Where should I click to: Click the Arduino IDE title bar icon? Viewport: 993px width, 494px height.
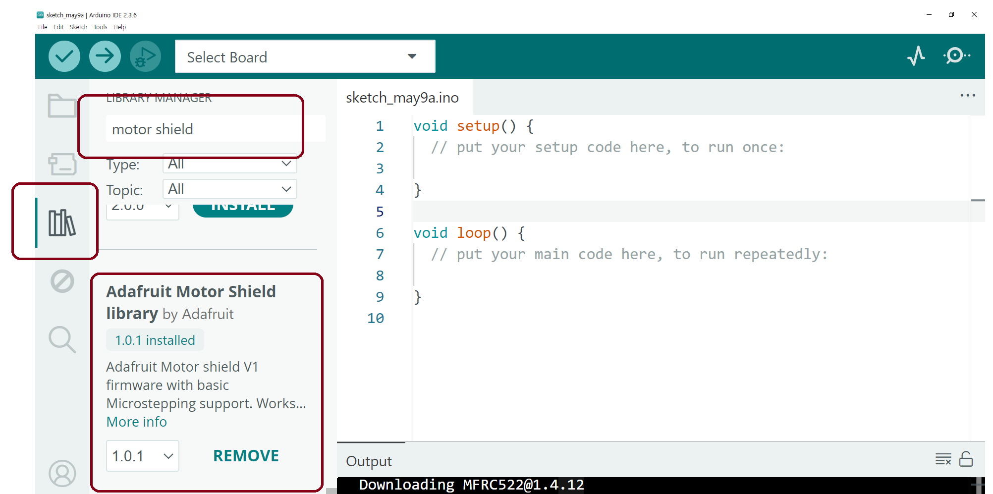point(40,15)
